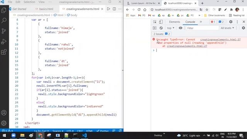Close the DevTools panel

click(x=244, y=22)
